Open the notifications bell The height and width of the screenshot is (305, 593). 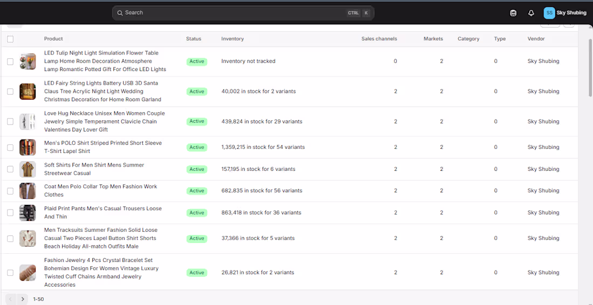tap(531, 13)
